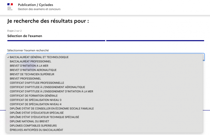This screenshot has width=210, height=135.
Task: Pick CERTIFICAT DE SPÉCIALISATION NIVEAU 3
Action: pos(104,100)
